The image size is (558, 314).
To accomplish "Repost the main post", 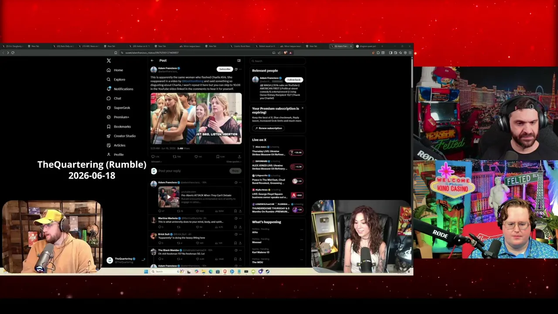I will [176, 157].
